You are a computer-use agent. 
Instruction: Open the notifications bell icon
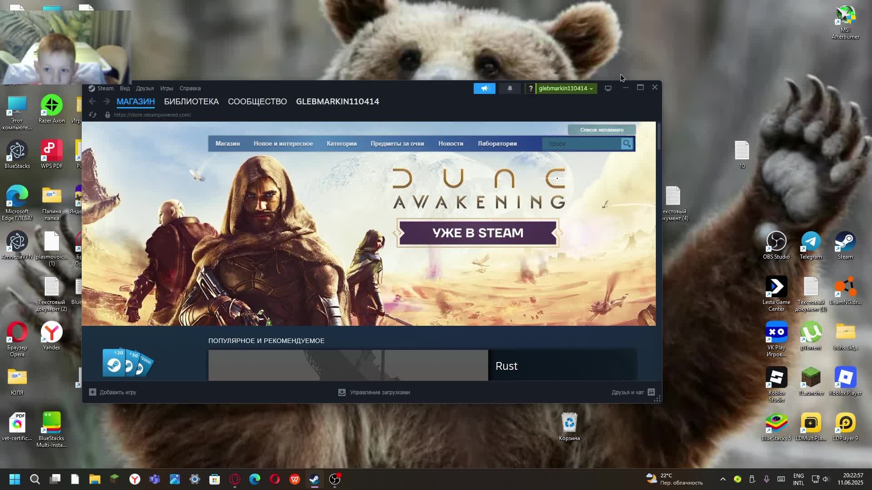[x=510, y=88]
